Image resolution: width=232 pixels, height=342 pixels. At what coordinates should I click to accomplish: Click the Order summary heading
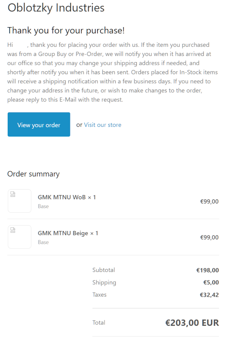pos(33,174)
